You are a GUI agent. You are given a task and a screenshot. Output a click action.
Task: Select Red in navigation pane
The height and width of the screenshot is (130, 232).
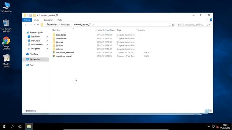point(32,65)
